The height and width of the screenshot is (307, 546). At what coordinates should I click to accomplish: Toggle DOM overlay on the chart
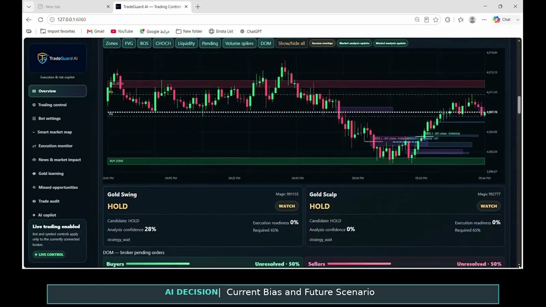click(x=266, y=43)
